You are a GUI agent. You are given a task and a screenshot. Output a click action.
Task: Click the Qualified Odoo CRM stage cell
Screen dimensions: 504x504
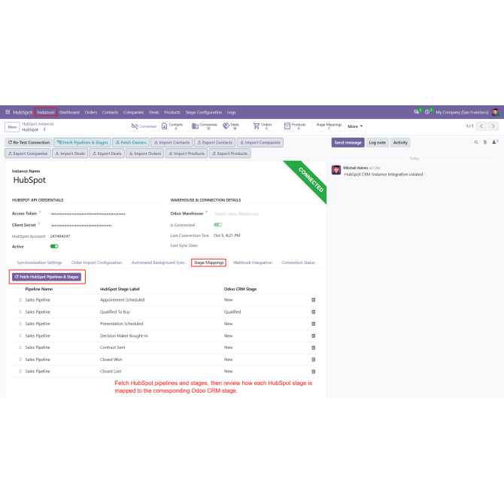tap(232, 311)
